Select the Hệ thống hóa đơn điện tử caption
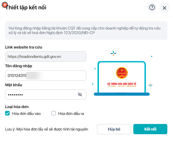 point(122,84)
